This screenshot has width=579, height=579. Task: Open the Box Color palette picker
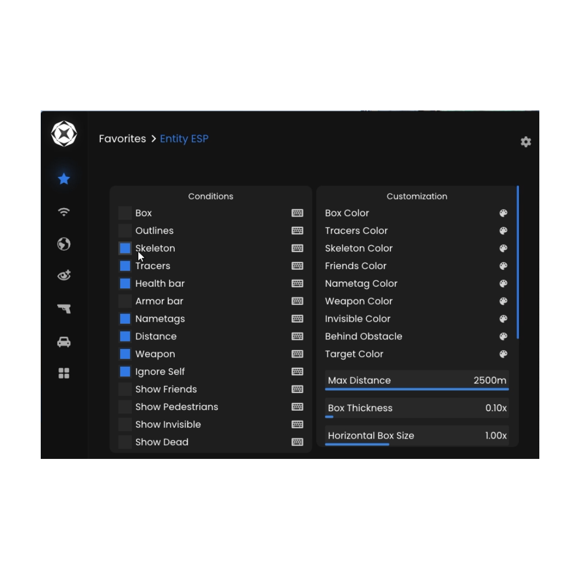tap(503, 213)
